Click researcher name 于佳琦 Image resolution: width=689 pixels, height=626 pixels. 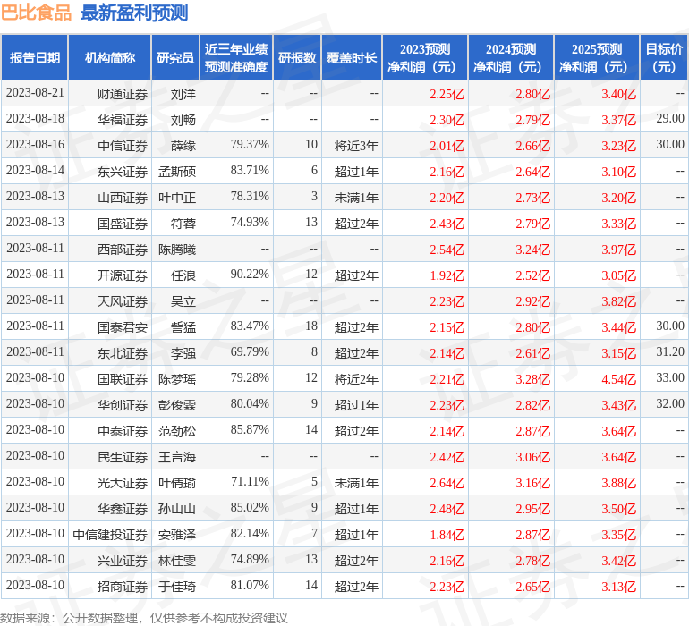(x=177, y=587)
